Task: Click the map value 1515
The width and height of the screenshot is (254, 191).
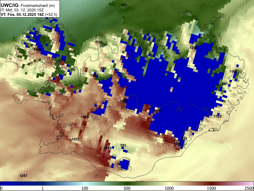Action: point(85,117)
